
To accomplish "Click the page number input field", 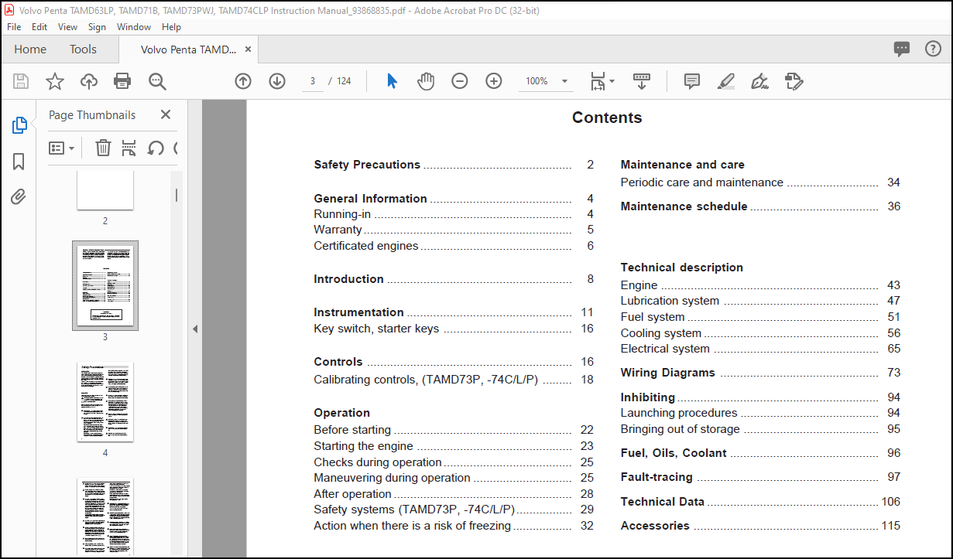I will [x=313, y=81].
